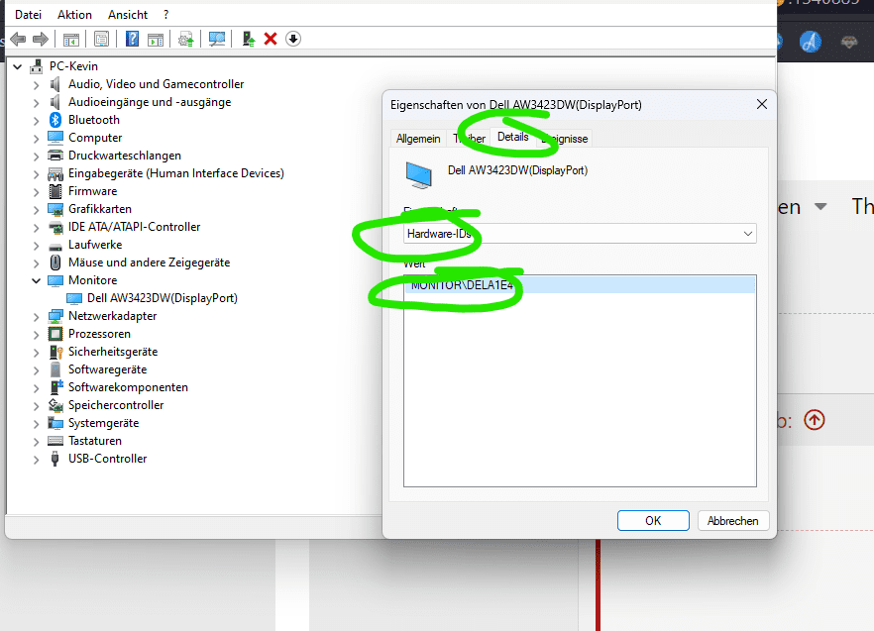The height and width of the screenshot is (631, 874).
Task: Open the Datei menu
Action: click(x=28, y=15)
